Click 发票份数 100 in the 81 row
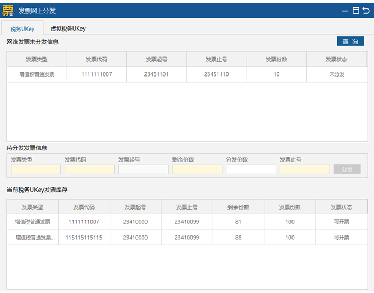Screen dimensions: 374x293 coord(290,222)
